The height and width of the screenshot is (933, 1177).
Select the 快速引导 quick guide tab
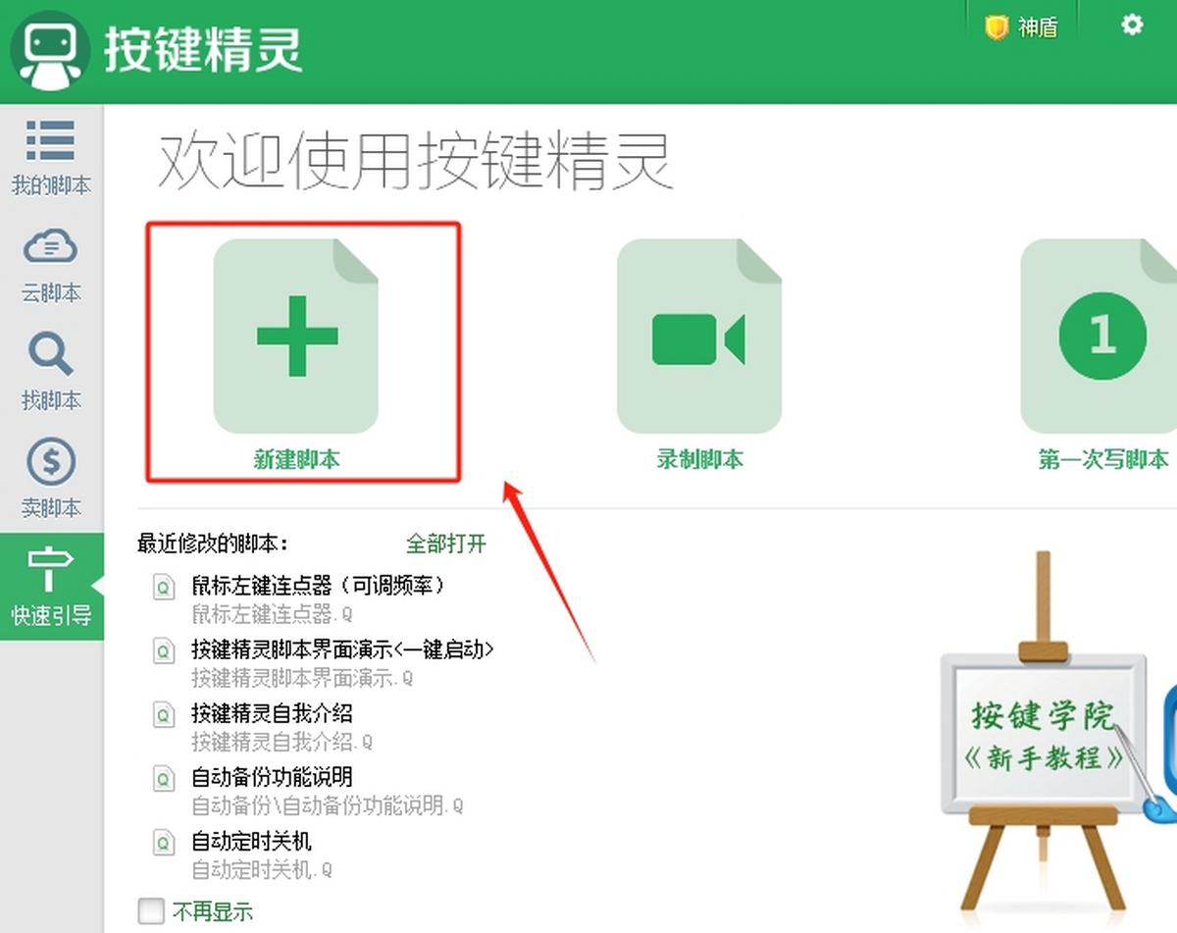[51, 587]
